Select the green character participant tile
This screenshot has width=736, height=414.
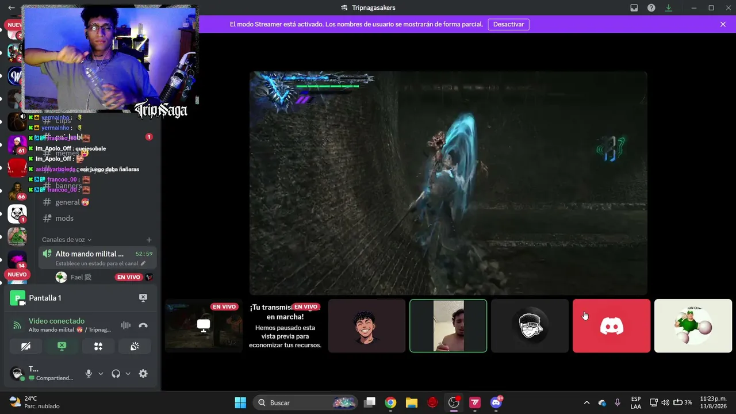point(693,325)
